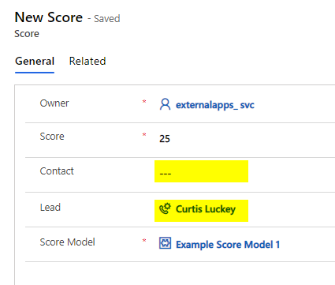Click the Lead field label
The image size is (335, 285).
tap(50, 208)
